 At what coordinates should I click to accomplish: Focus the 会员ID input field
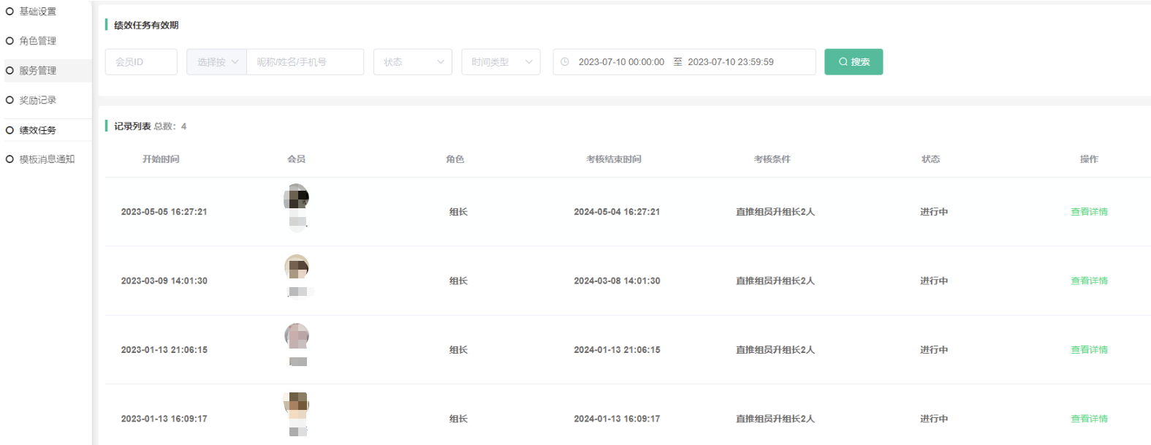141,62
